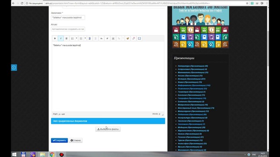280x157 pixels.
Task: Open Философия presentations category link
Action: (x=192, y=143)
